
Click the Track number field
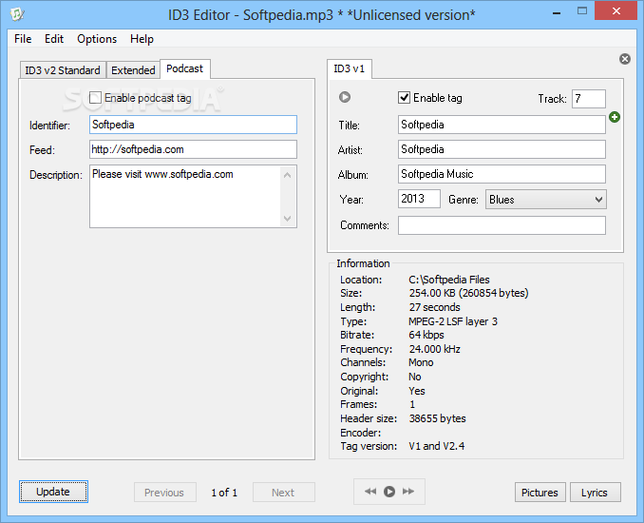tap(589, 99)
